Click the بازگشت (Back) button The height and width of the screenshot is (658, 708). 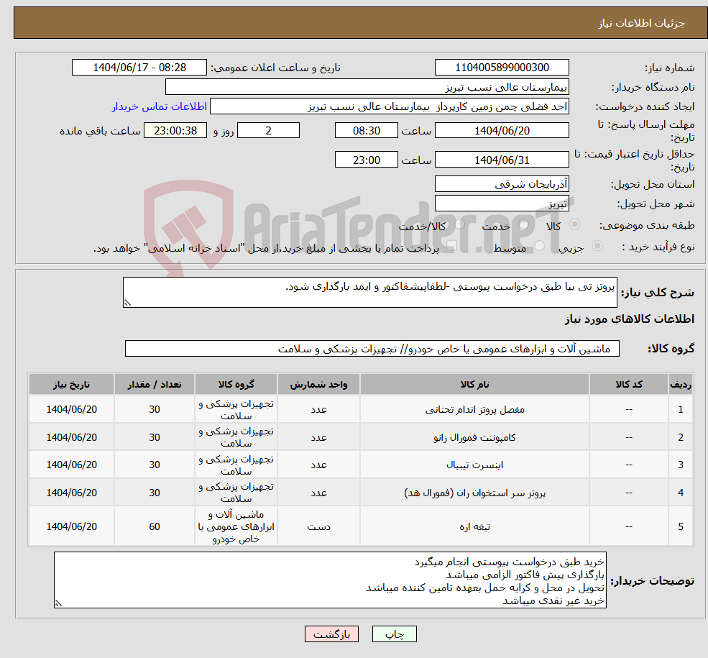tap(331, 634)
